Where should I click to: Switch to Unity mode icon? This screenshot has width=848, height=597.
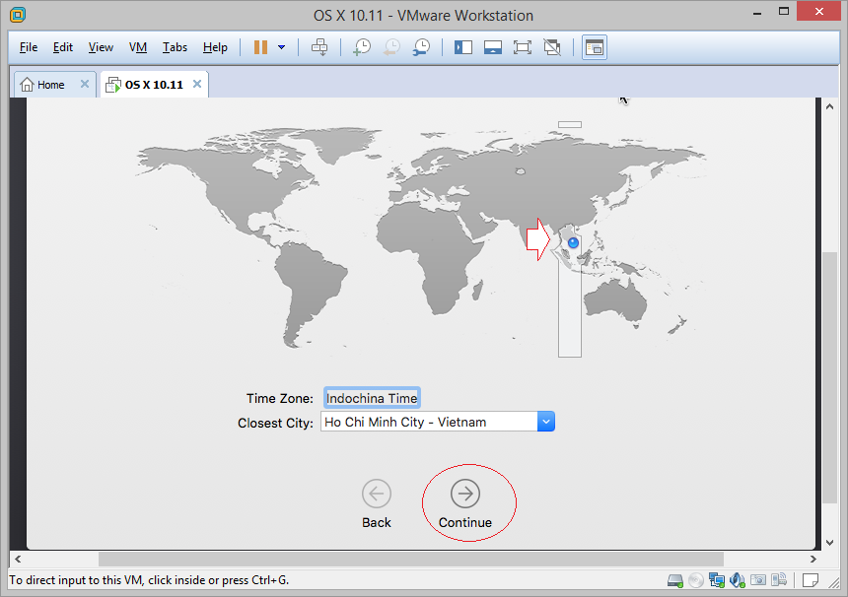click(552, 47)
